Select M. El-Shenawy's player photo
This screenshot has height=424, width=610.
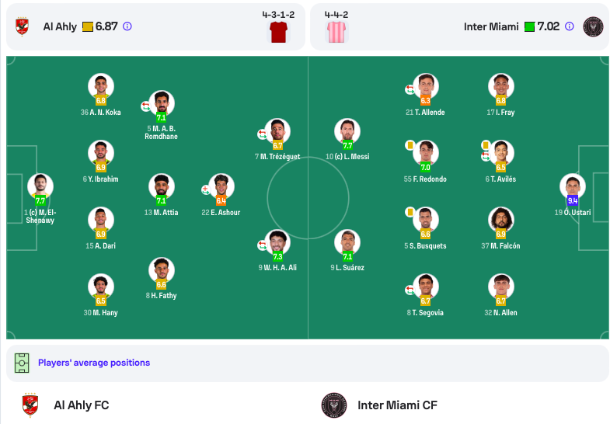click(40, 186)
